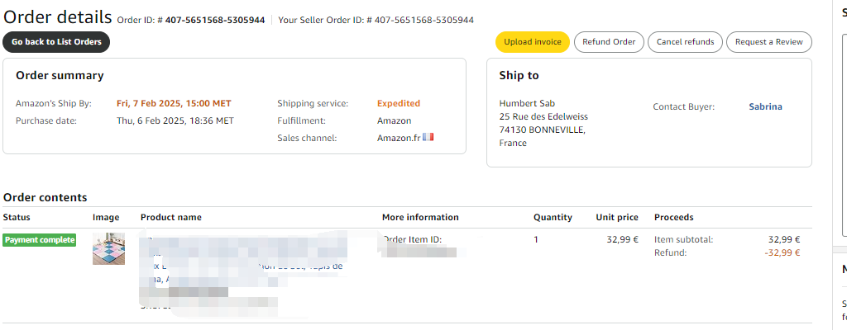The image size is (847, 330).
Task: Select the Cancel refunds button
Action: tap(685, 42)
